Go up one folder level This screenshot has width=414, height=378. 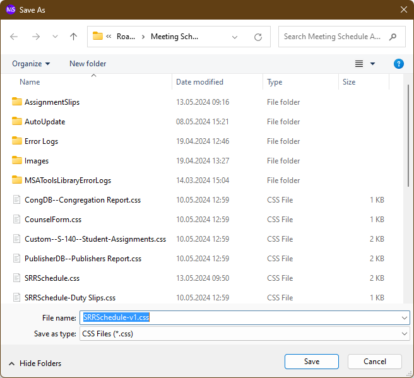tap(73, 37)
